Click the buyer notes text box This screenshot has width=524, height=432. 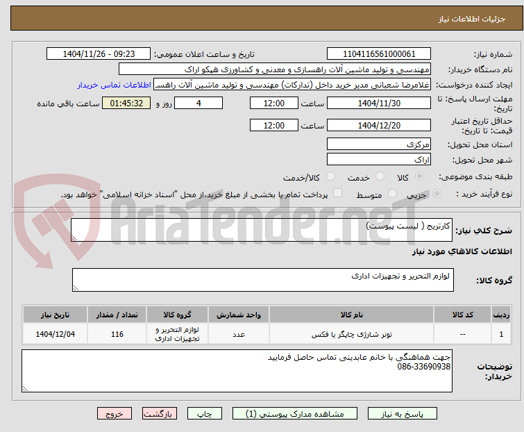237,371
